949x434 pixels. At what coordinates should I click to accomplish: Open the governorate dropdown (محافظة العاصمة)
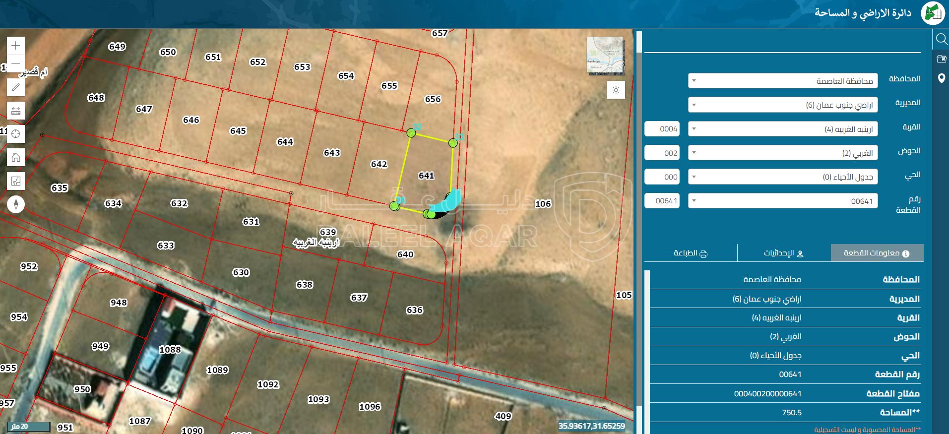point(782,81)
